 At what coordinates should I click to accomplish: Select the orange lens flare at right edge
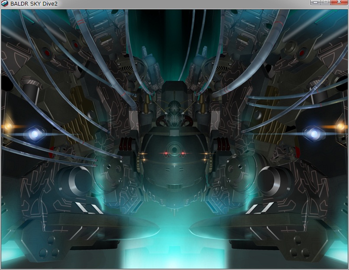coord(341,126)
